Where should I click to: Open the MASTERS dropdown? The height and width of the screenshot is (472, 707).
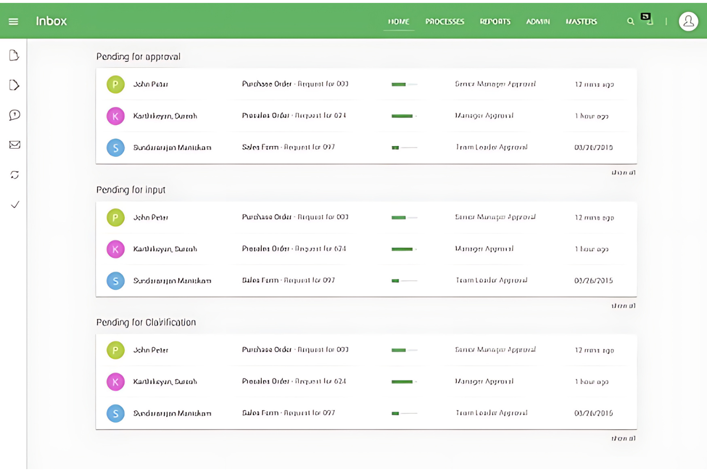click(x=581, y=21)
